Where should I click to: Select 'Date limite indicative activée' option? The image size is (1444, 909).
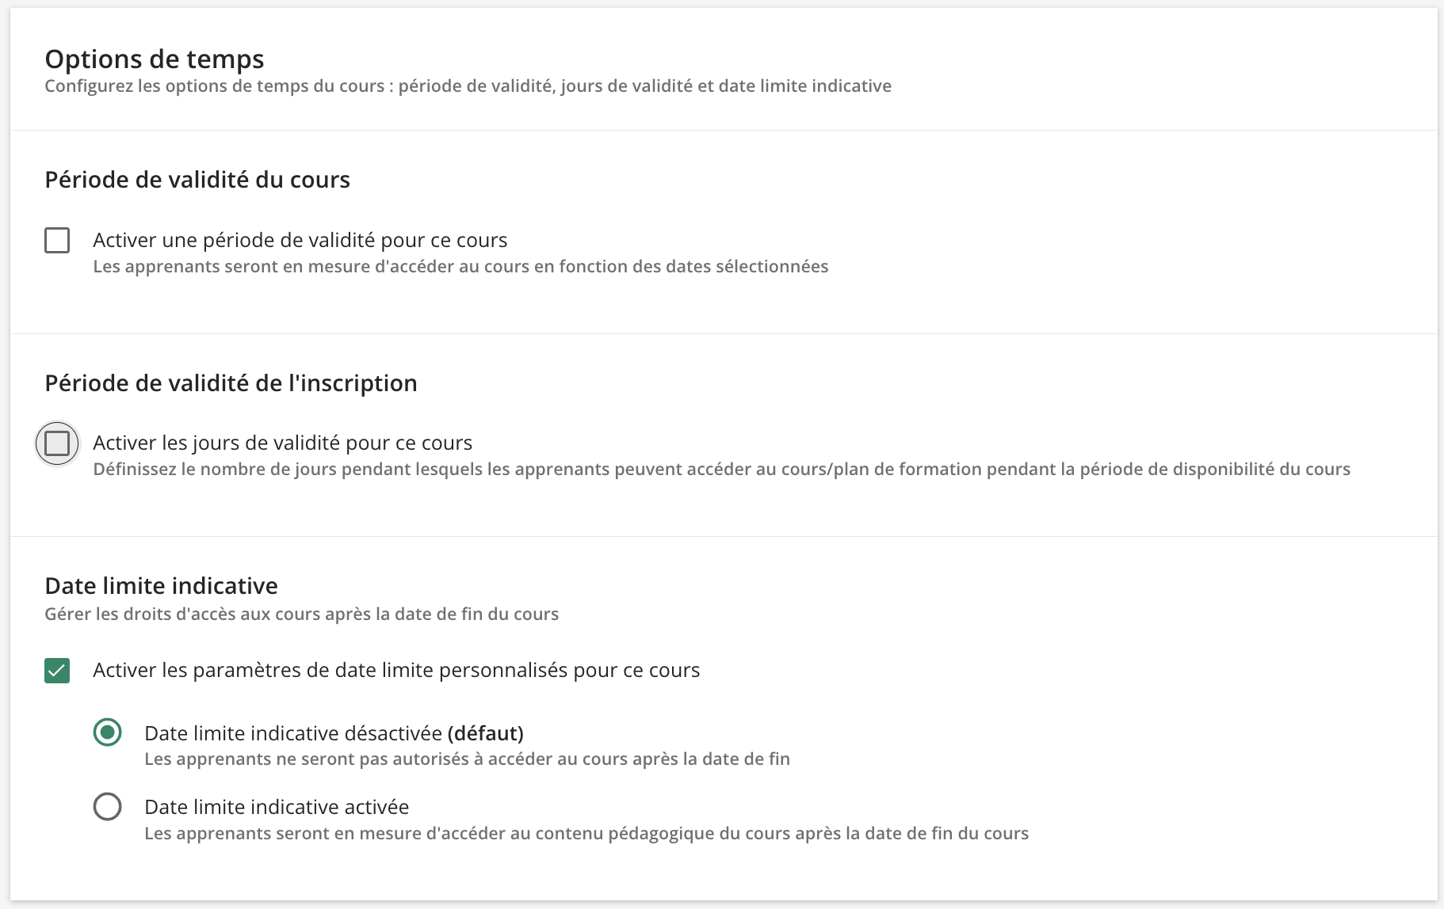(x=107, y=807)
